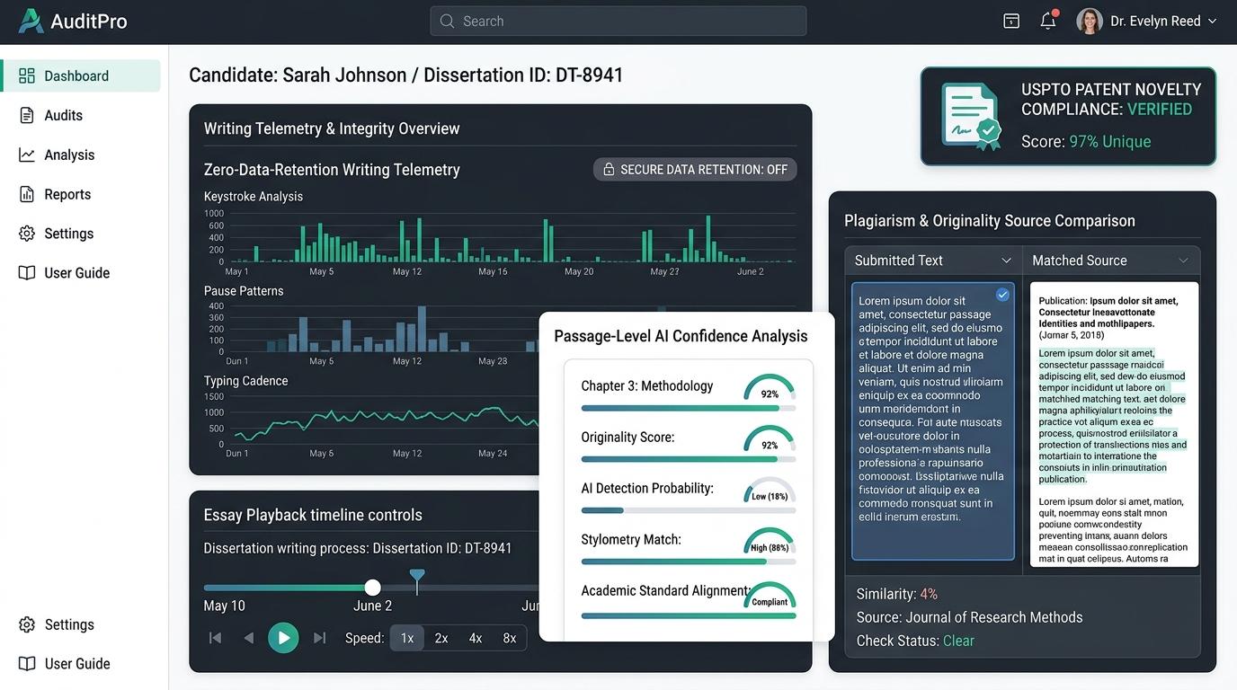The height and width of the screenshot is (690, 1237).
Task: Select the 4x playback speed
Action: [476, 638]
